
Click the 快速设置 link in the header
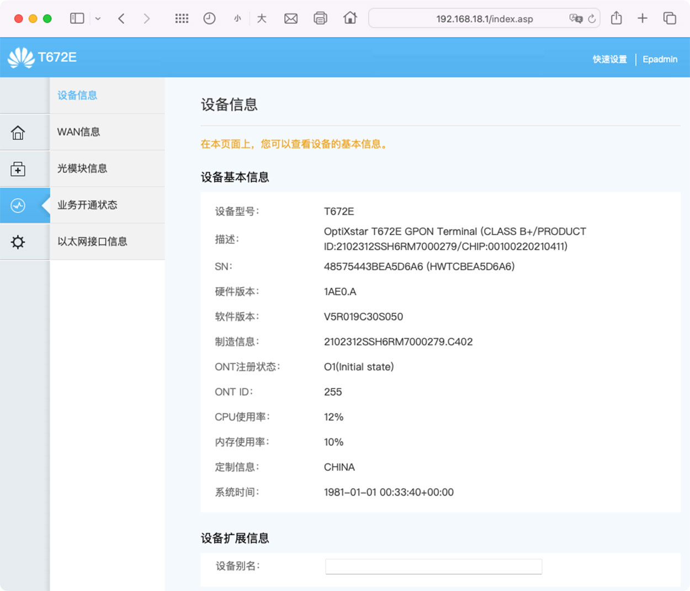click(609, 59)
